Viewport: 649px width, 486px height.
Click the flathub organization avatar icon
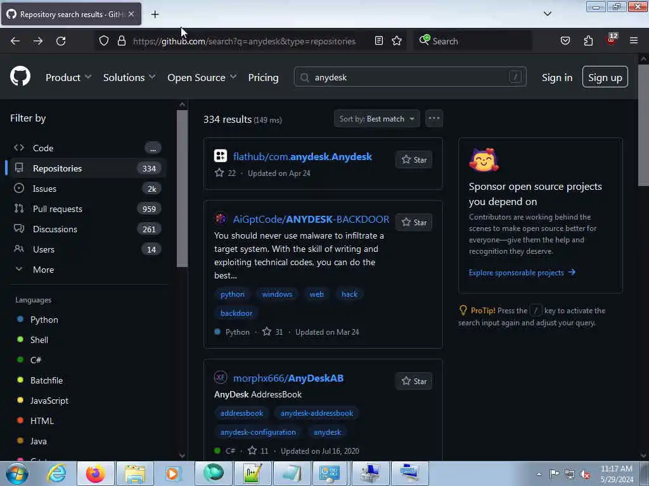pyautogui.click(x=220, y=156)
